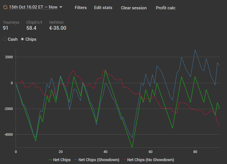Screen dimensions: 227x164
Task: Open Edit stats
Action: coord(103,8)
